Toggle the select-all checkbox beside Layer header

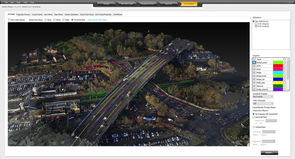pyautogui.click(x=254, y=59)
